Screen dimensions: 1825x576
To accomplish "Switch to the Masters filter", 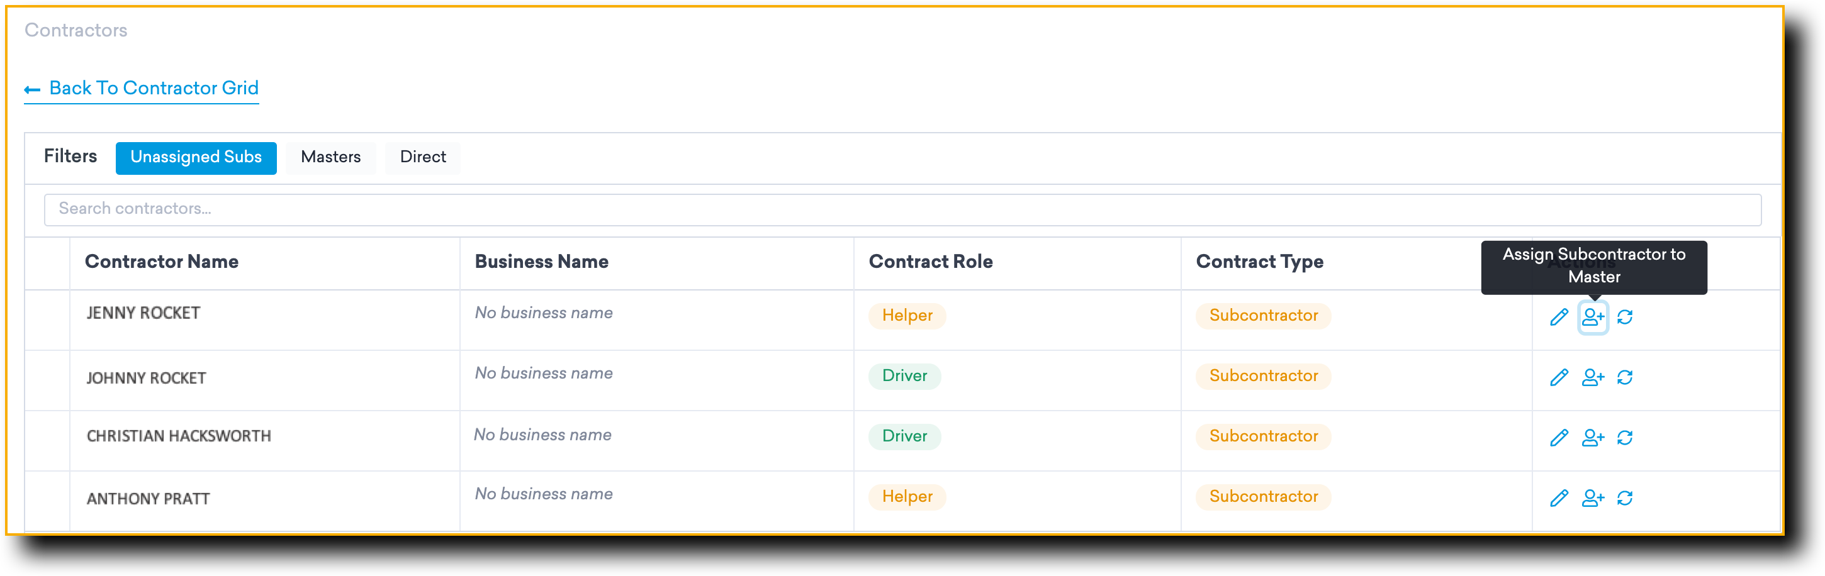I will pyautogui.click(x=330, y=157).
